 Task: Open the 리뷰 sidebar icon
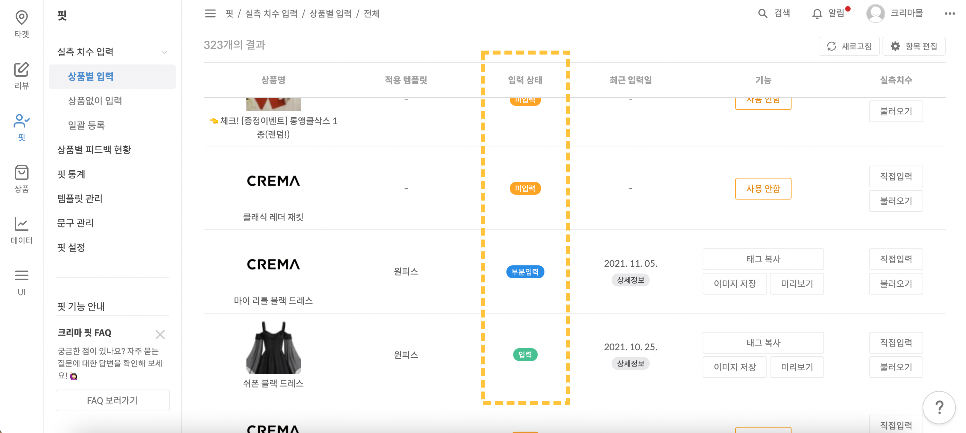coord(21,75)
